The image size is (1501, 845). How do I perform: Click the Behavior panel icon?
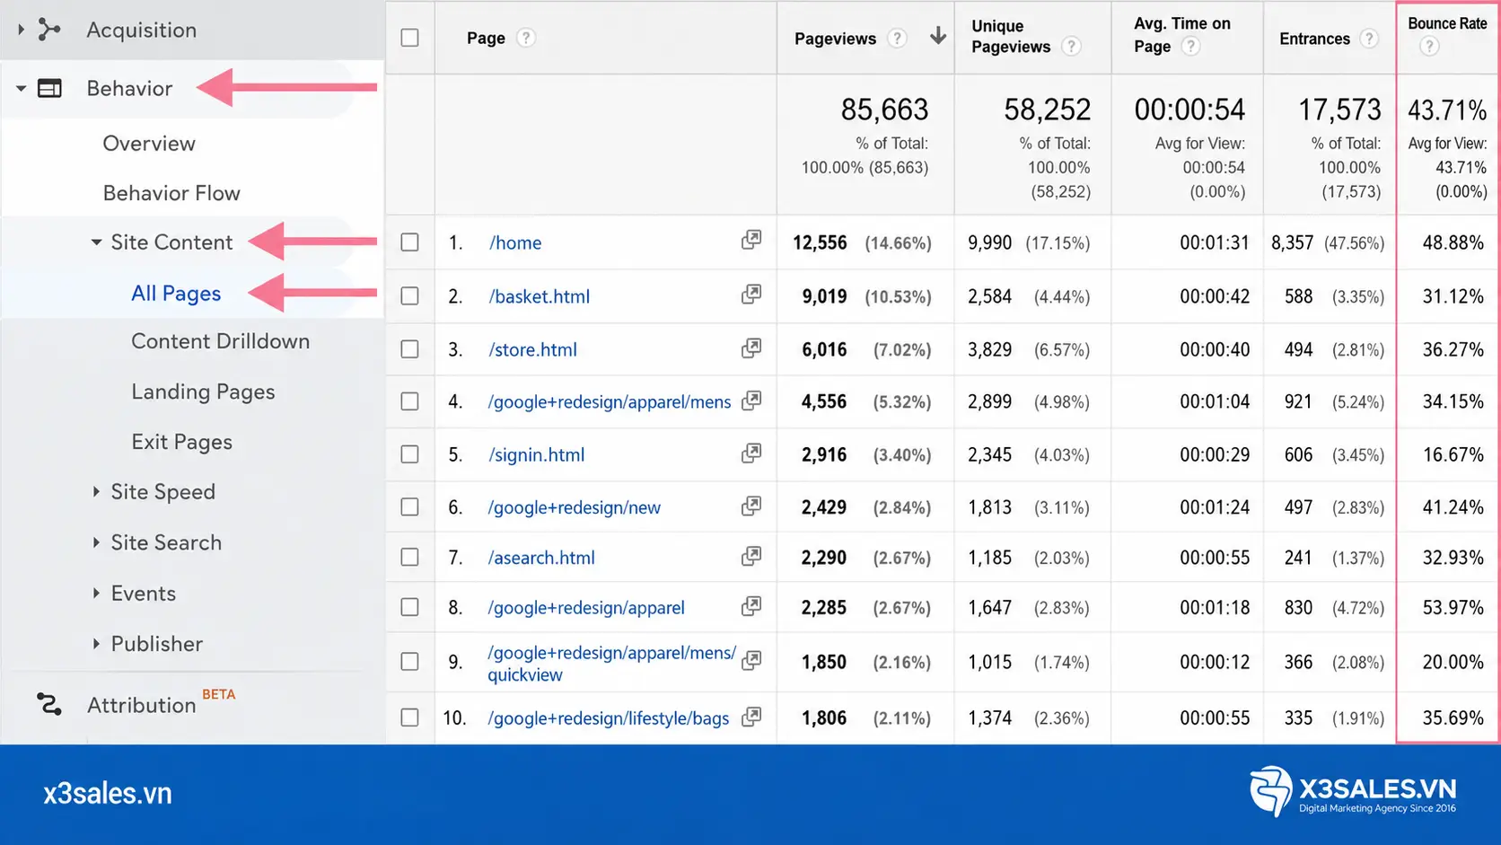[49, 88]
